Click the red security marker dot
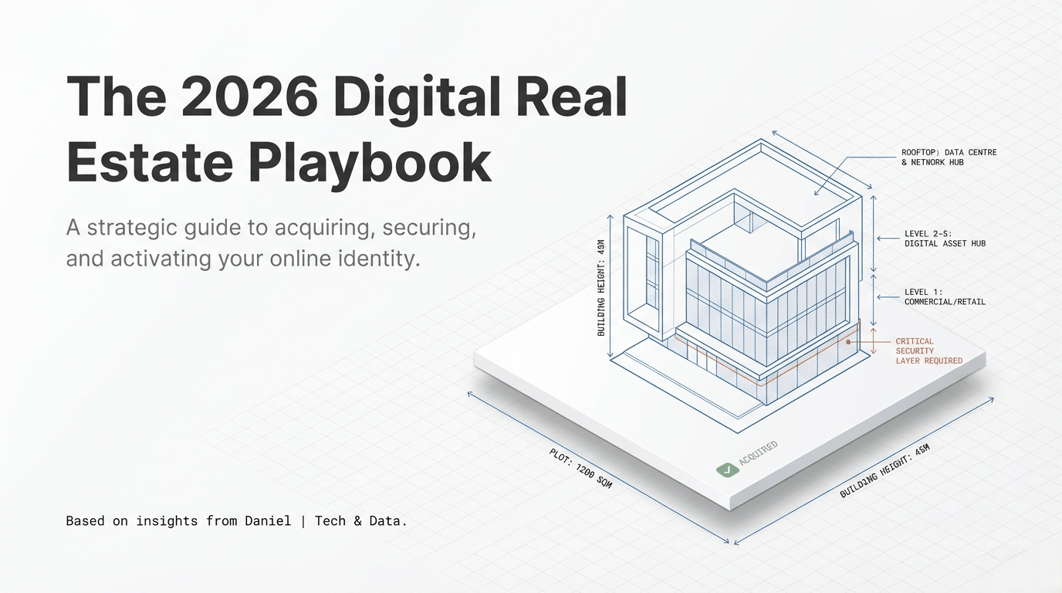Screen dimensions: 1062x593 [847, 341]
